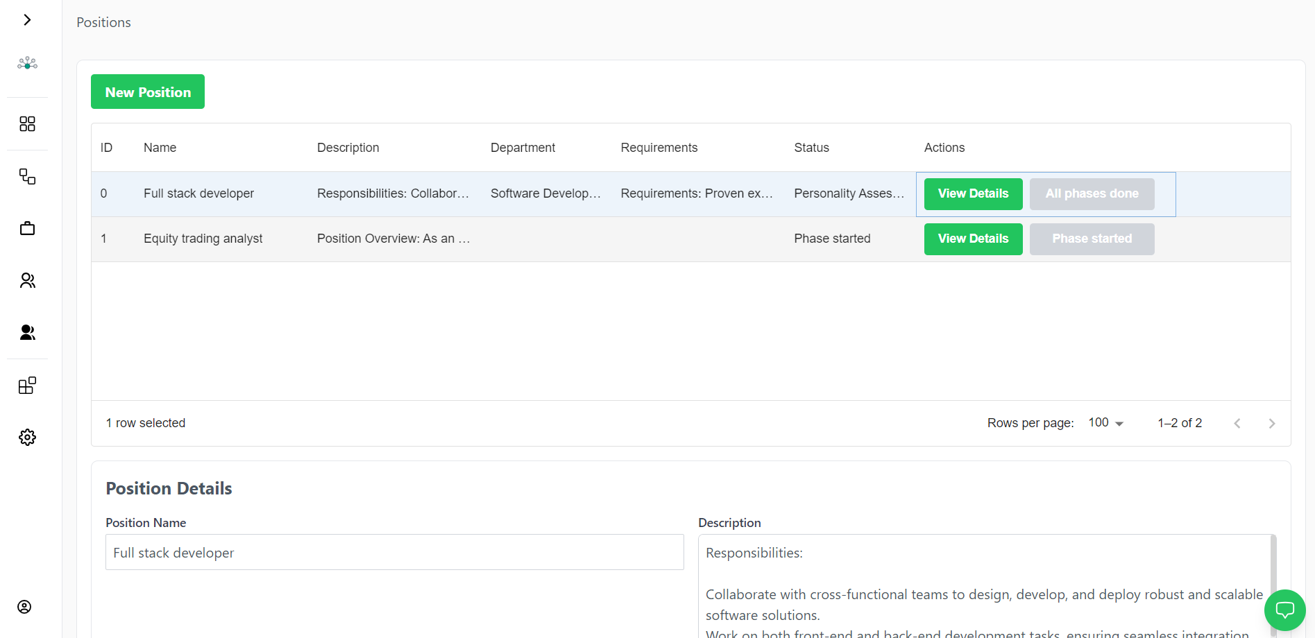View Details for Equity trading analyst
Screen dimensions: 1315x638
click(x=973, y=239)
